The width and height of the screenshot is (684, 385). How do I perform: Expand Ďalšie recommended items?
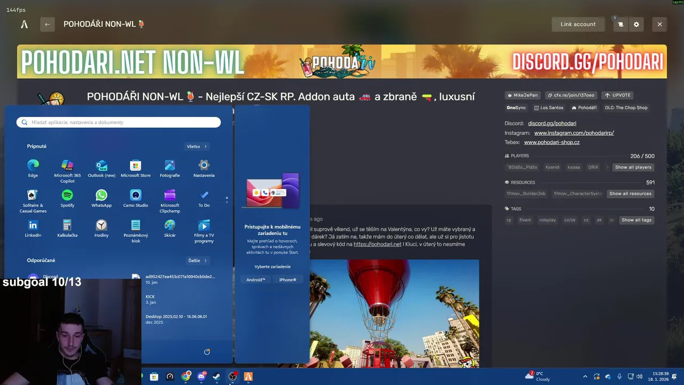[x=197, y=260]
